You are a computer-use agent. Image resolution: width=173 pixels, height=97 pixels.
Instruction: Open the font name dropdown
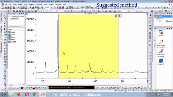tap(55, 11)
